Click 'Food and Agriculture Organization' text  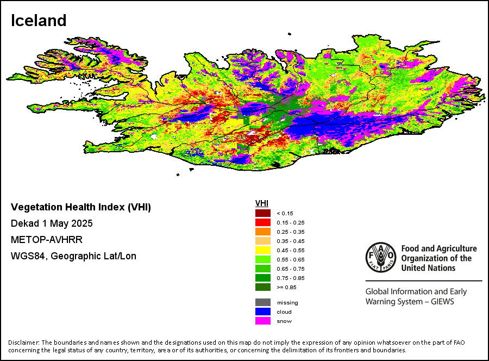pyautogui.click(x=439, y=258)
